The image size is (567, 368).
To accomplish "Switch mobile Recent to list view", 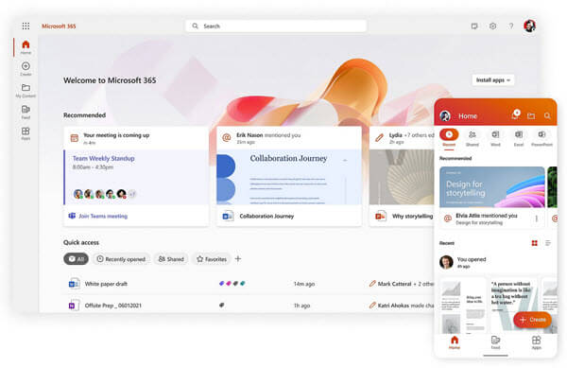I will click(548, 243).
